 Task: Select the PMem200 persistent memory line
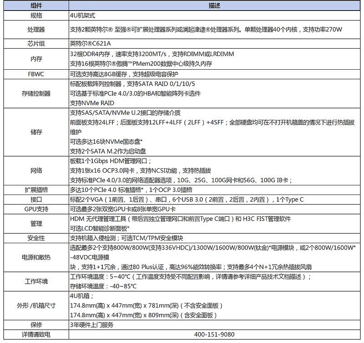click(141, 64)
